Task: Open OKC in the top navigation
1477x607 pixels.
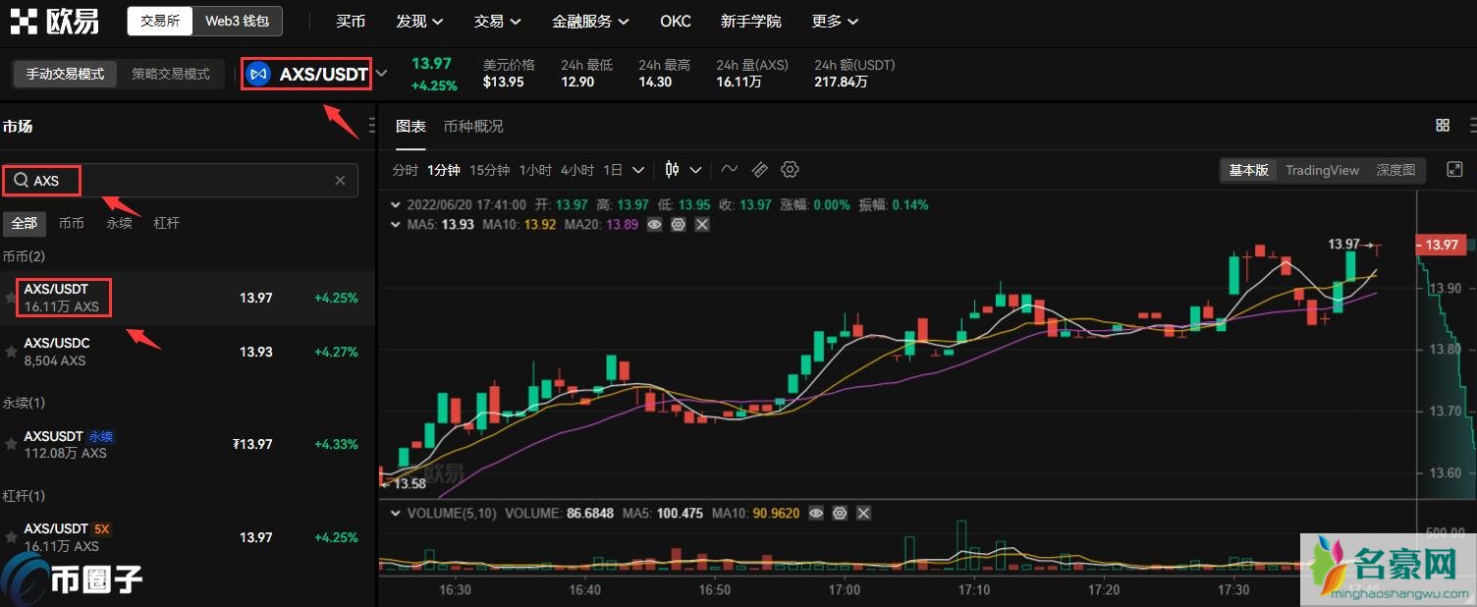Action: [676, 21]
